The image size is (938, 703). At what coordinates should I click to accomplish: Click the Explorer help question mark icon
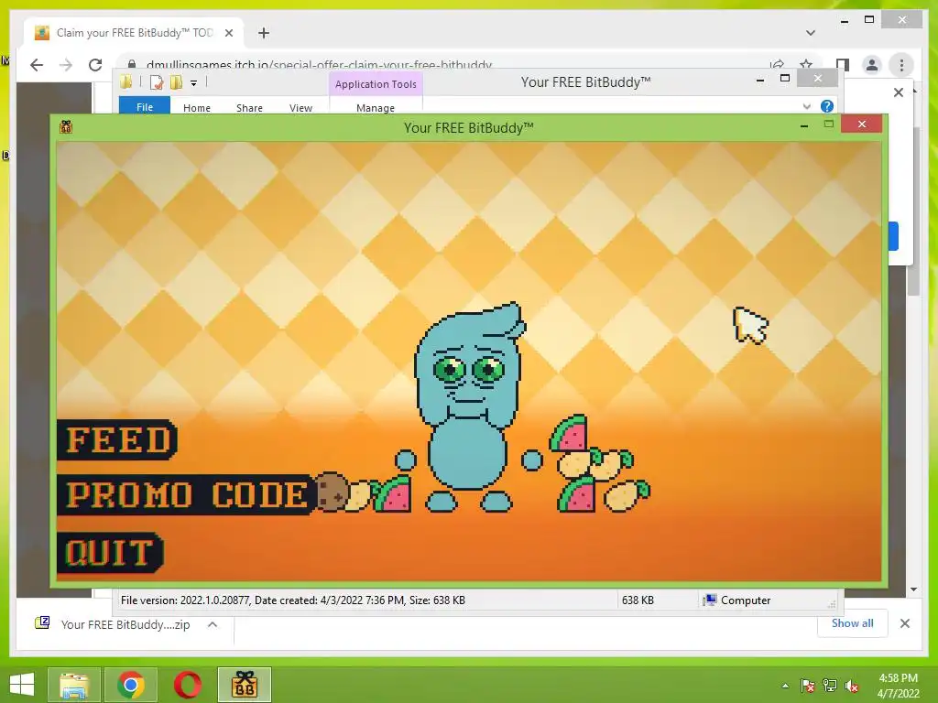pos(827,106)
